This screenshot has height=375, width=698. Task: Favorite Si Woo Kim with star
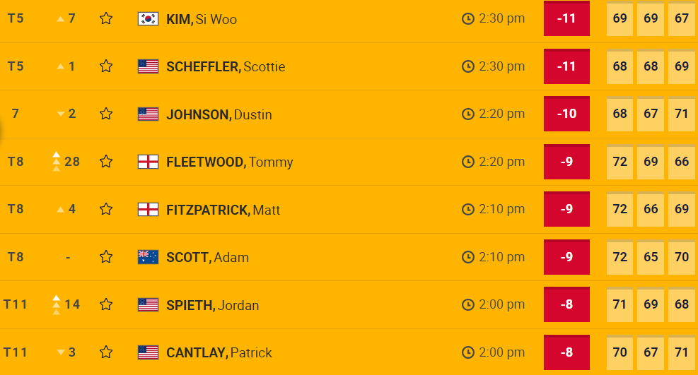click(x=106, y=19)
